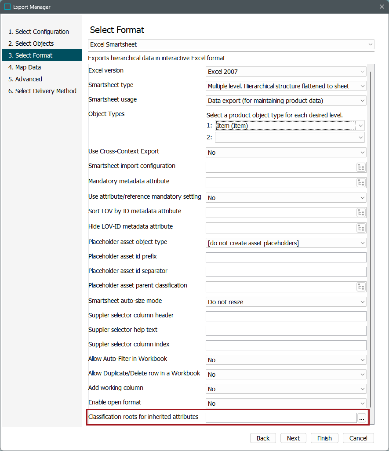Open Placeholder asset parent classification picker icon

coord(361,287)
